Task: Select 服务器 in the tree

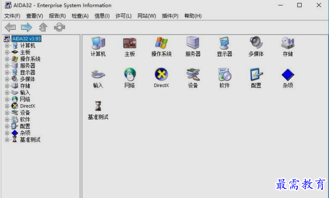Action: [27, 66]
